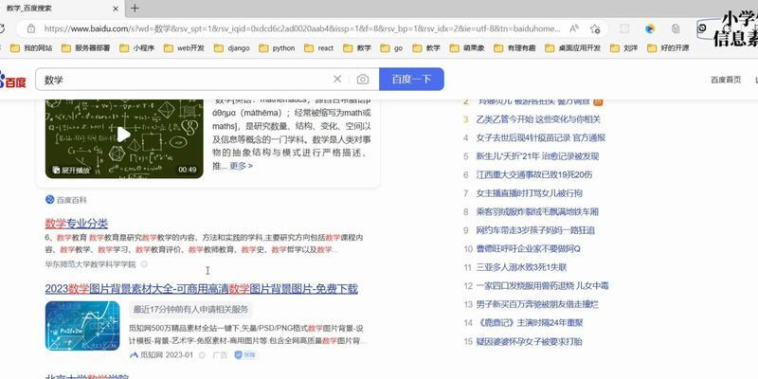Open the 萌果象 bookmark folder
This screenshot has height=379, width=758.
(x=467, y=48)
